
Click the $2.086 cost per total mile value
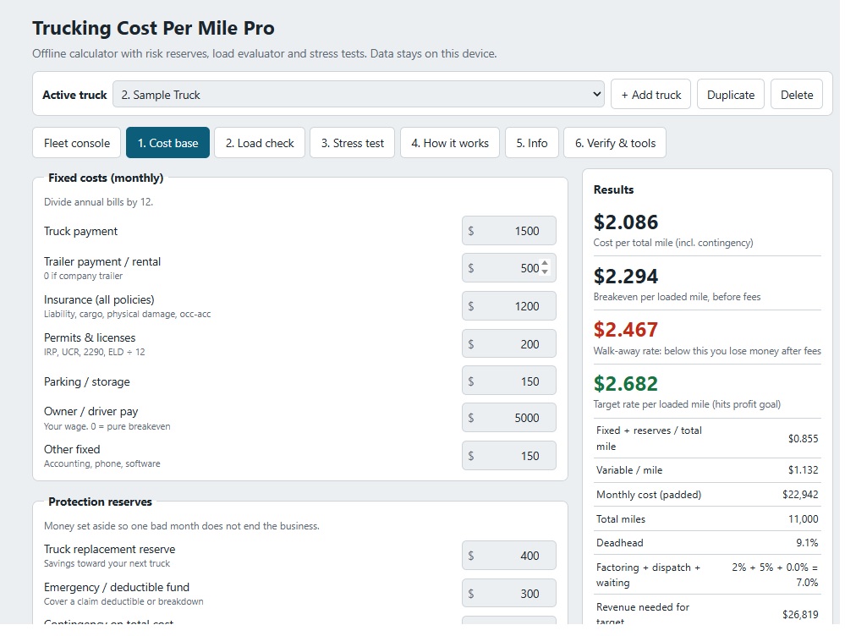click(626, 222)
